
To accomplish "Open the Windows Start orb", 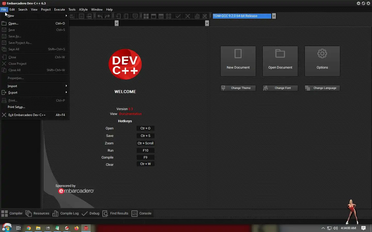I will click(7, 228).
